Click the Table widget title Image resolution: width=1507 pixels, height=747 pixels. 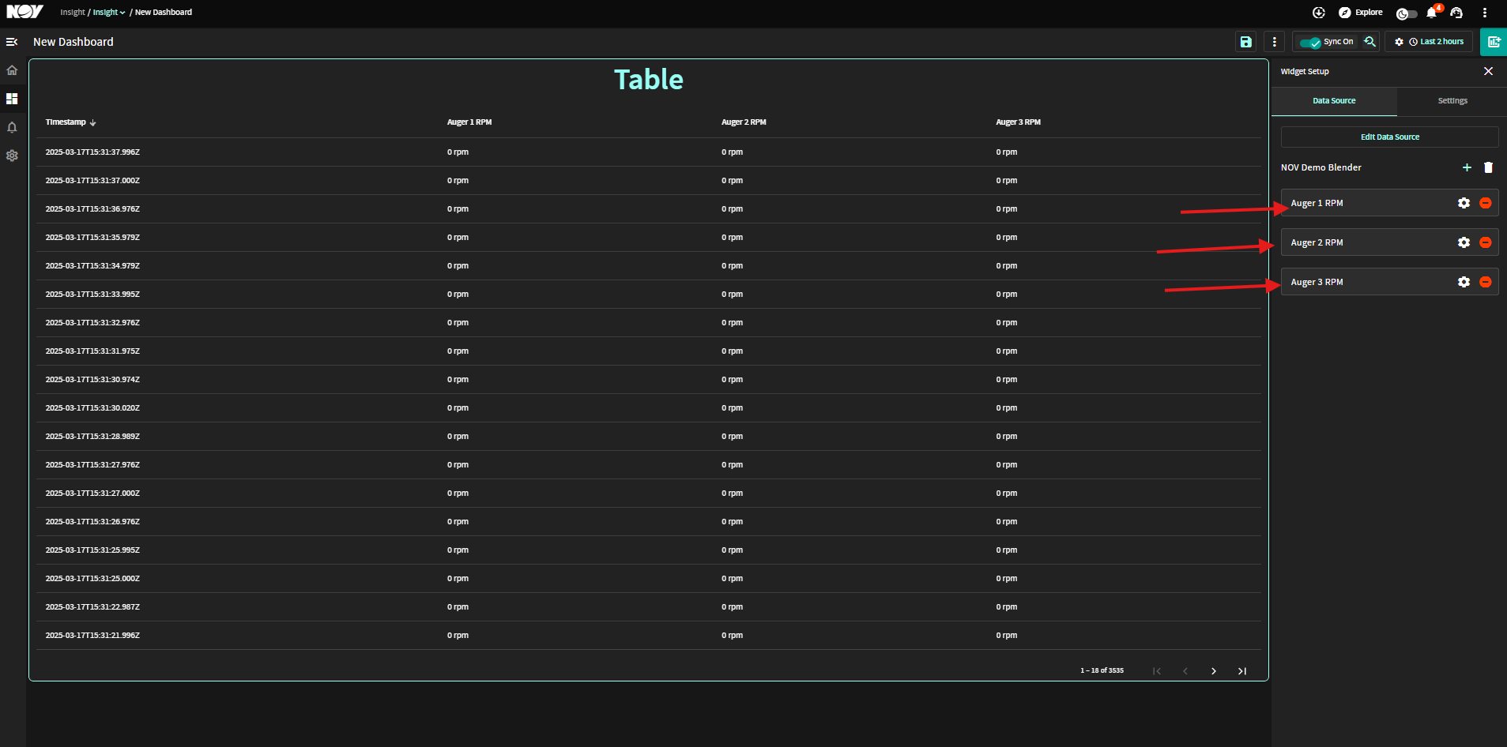click(649, 80)
